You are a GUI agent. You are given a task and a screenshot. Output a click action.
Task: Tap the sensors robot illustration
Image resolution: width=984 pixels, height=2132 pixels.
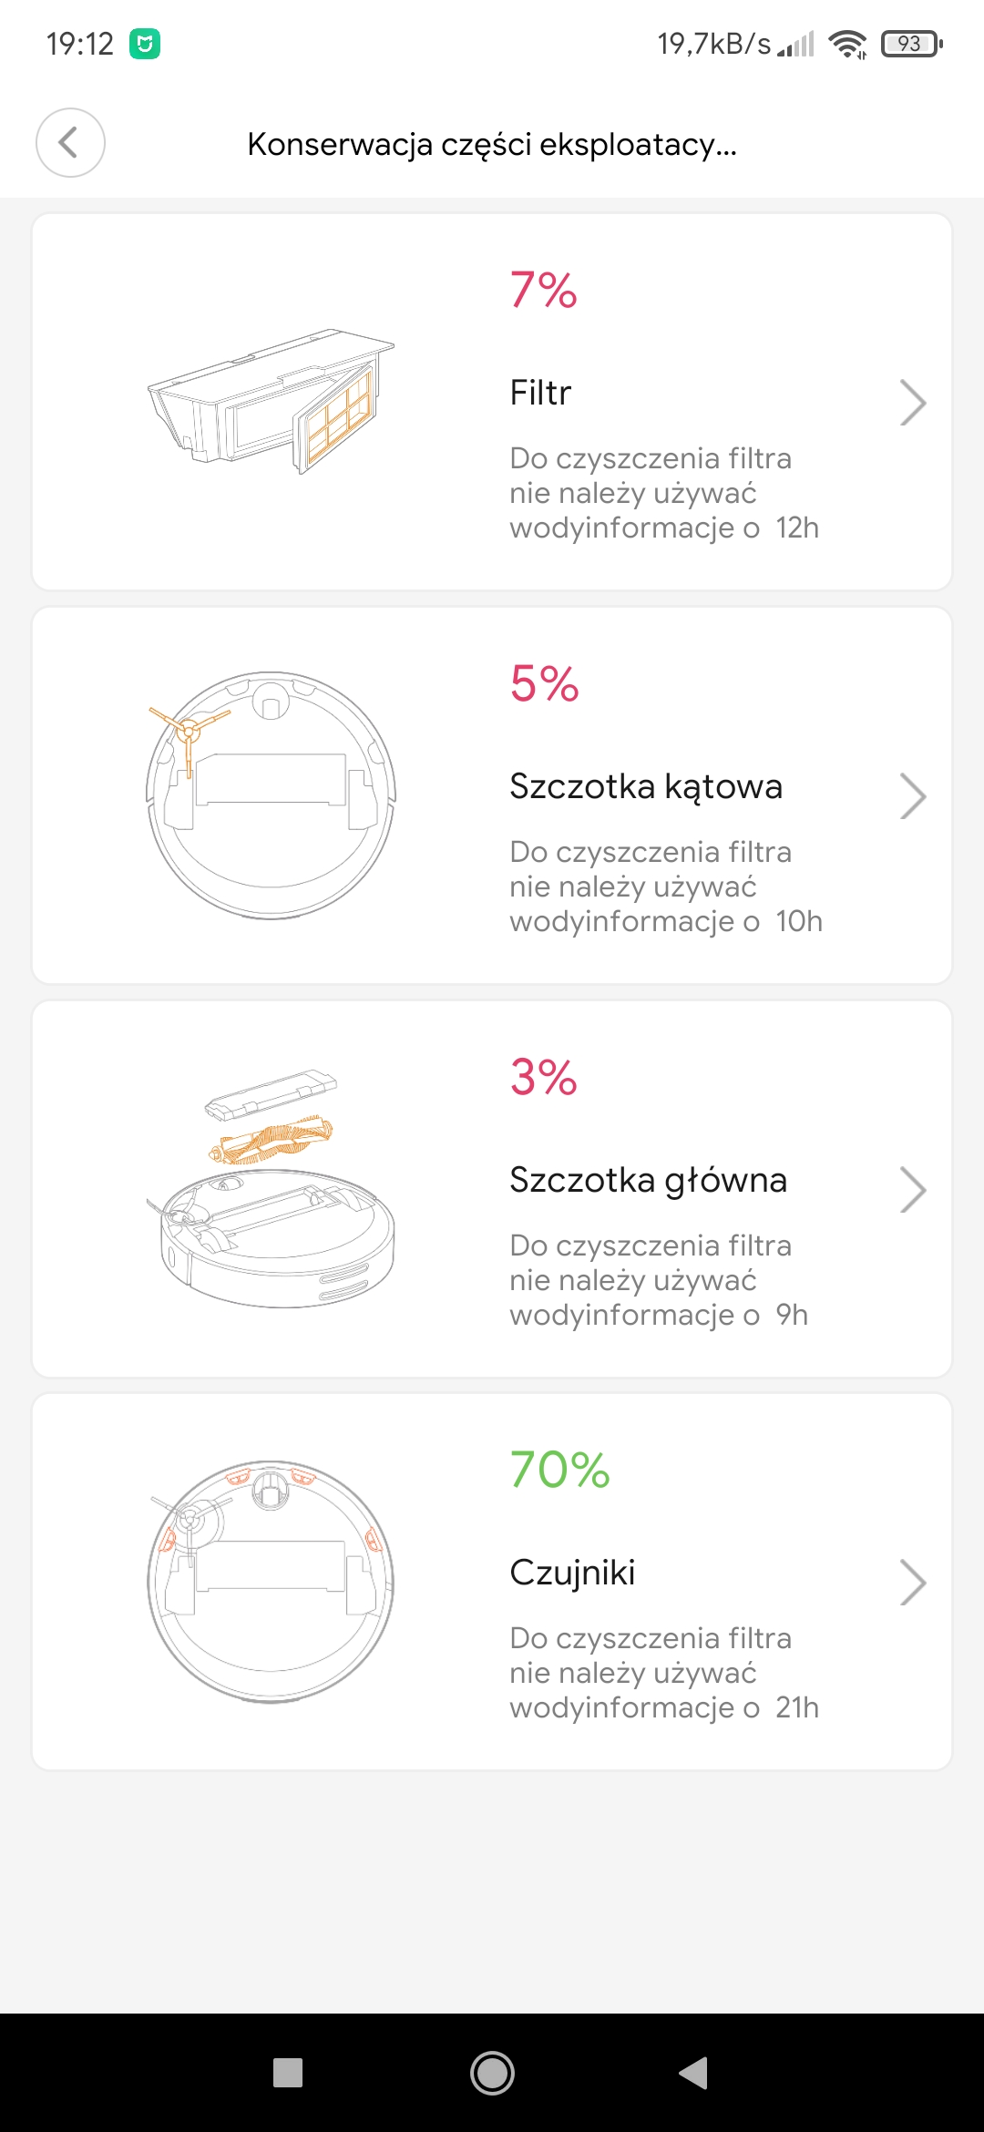[x=271, y=1582]
